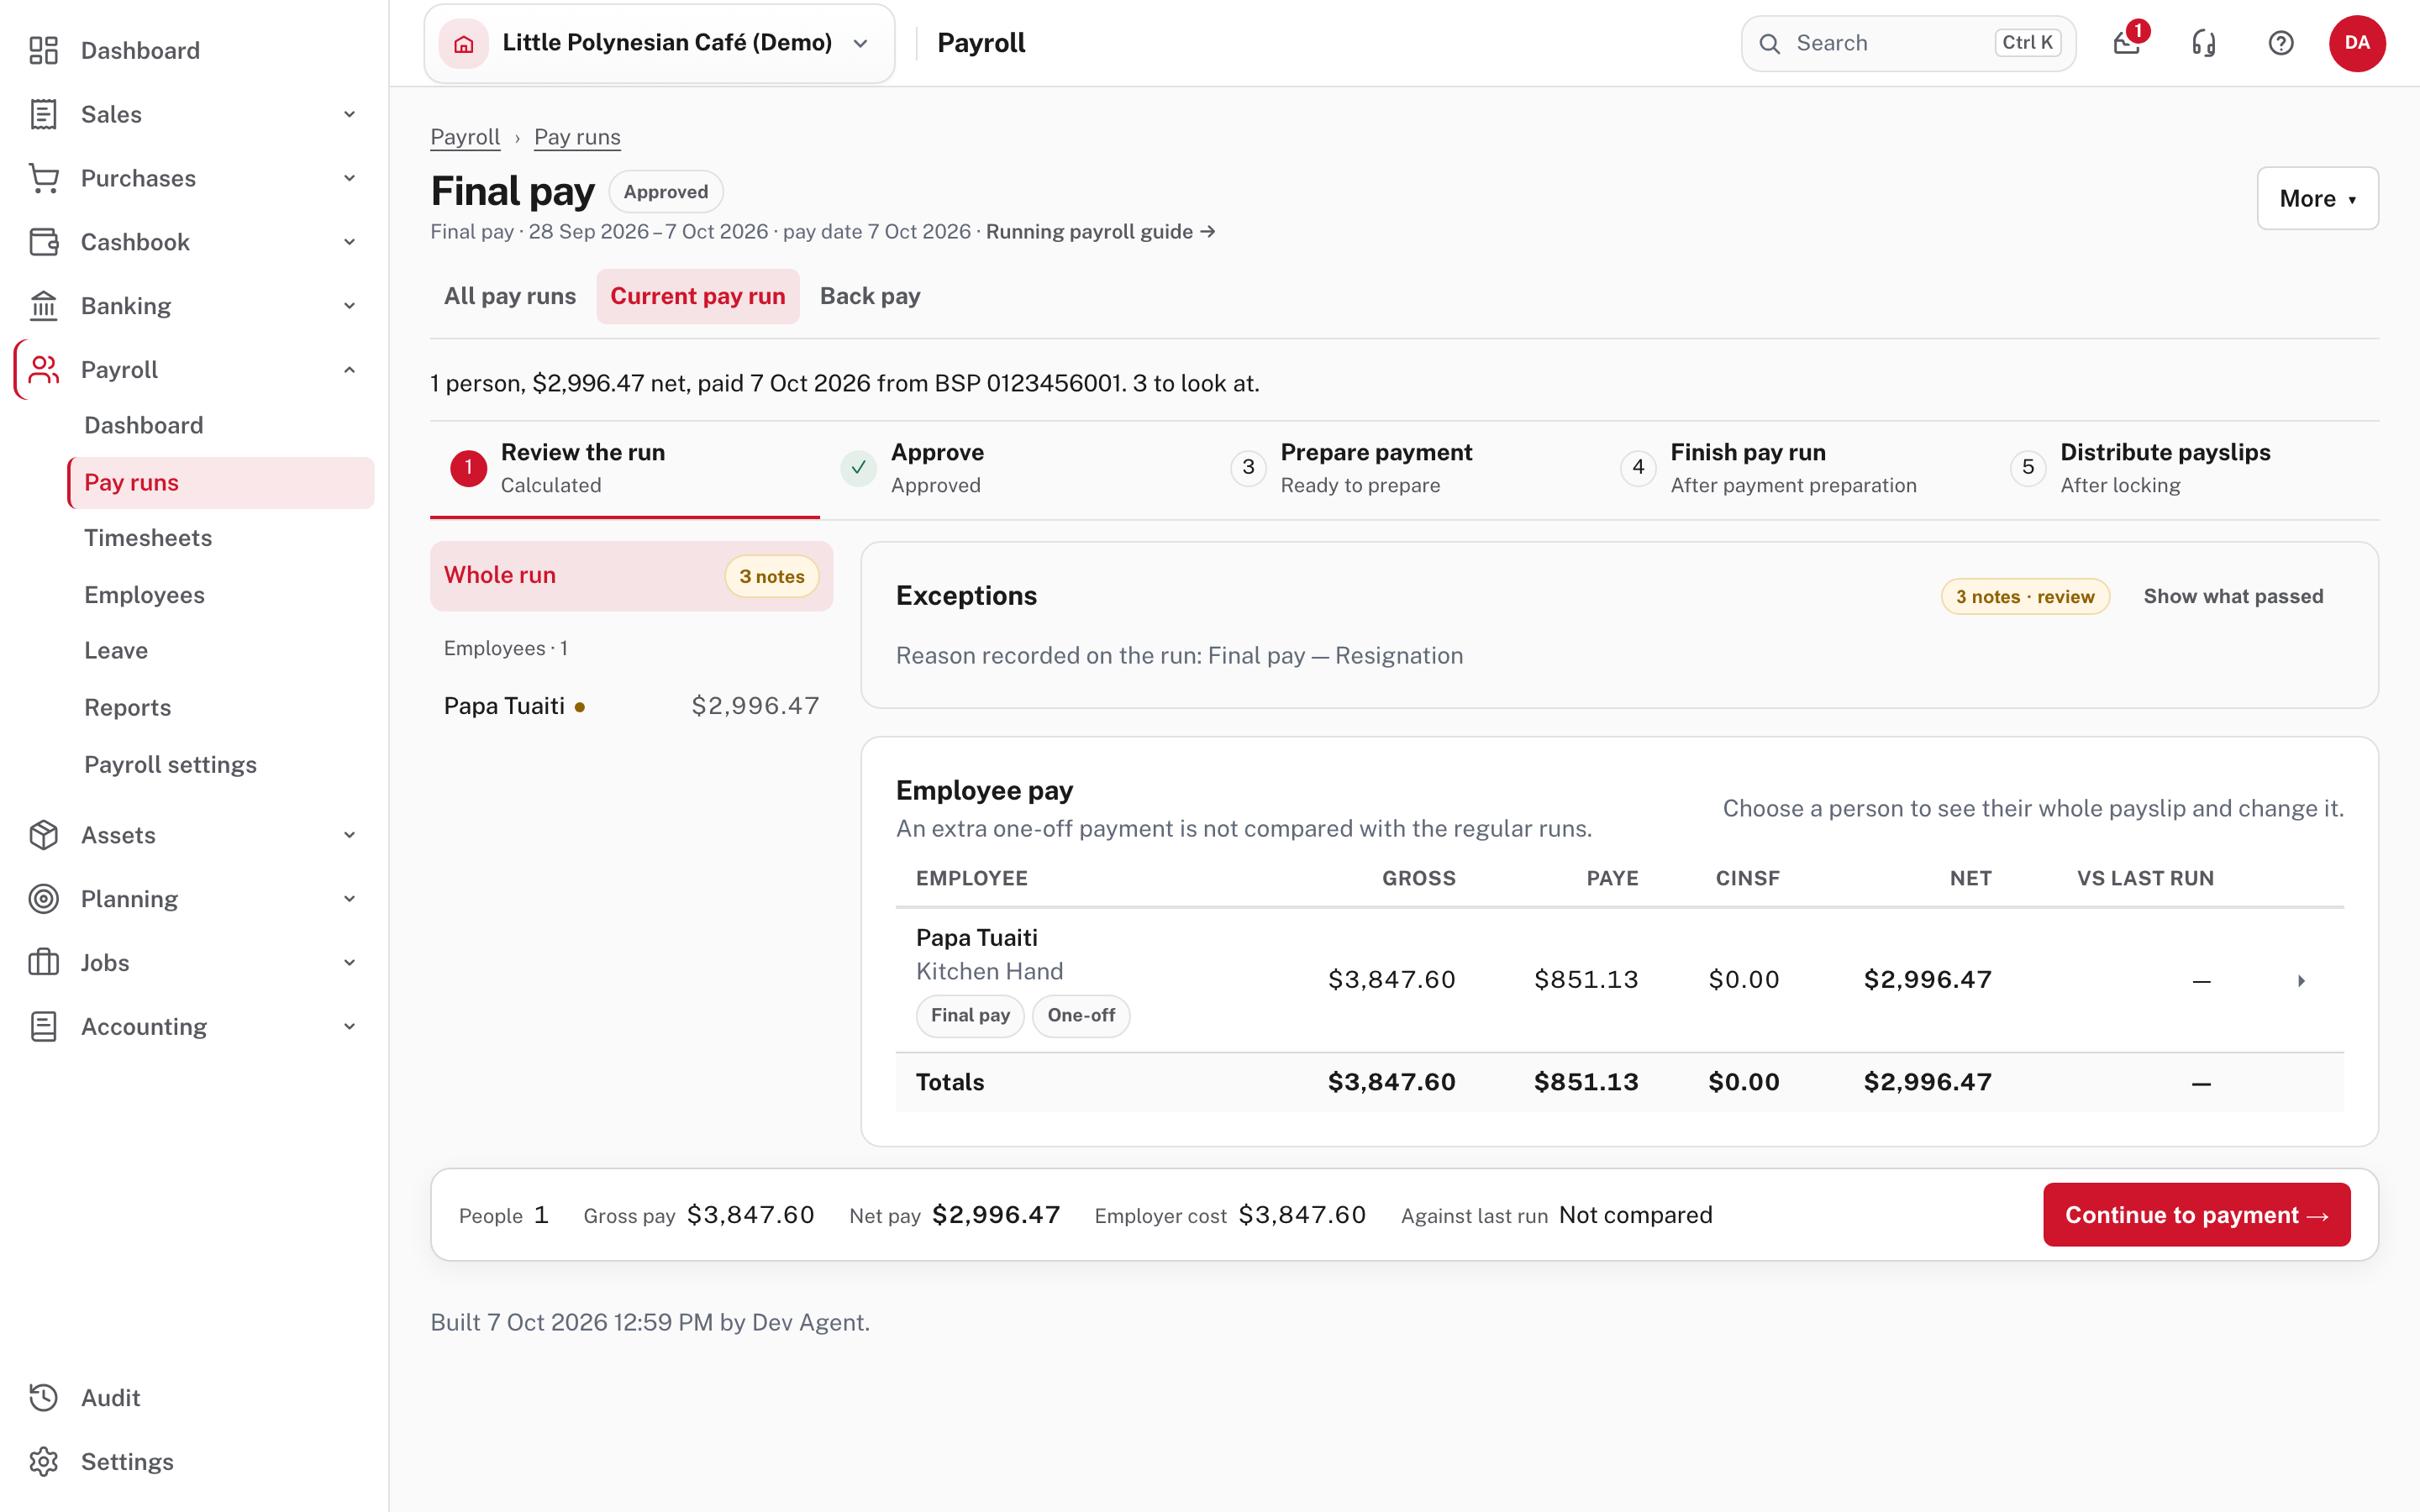Click the Assets box icon
Screen dimensions: 2420x1512
click(43, 835)
